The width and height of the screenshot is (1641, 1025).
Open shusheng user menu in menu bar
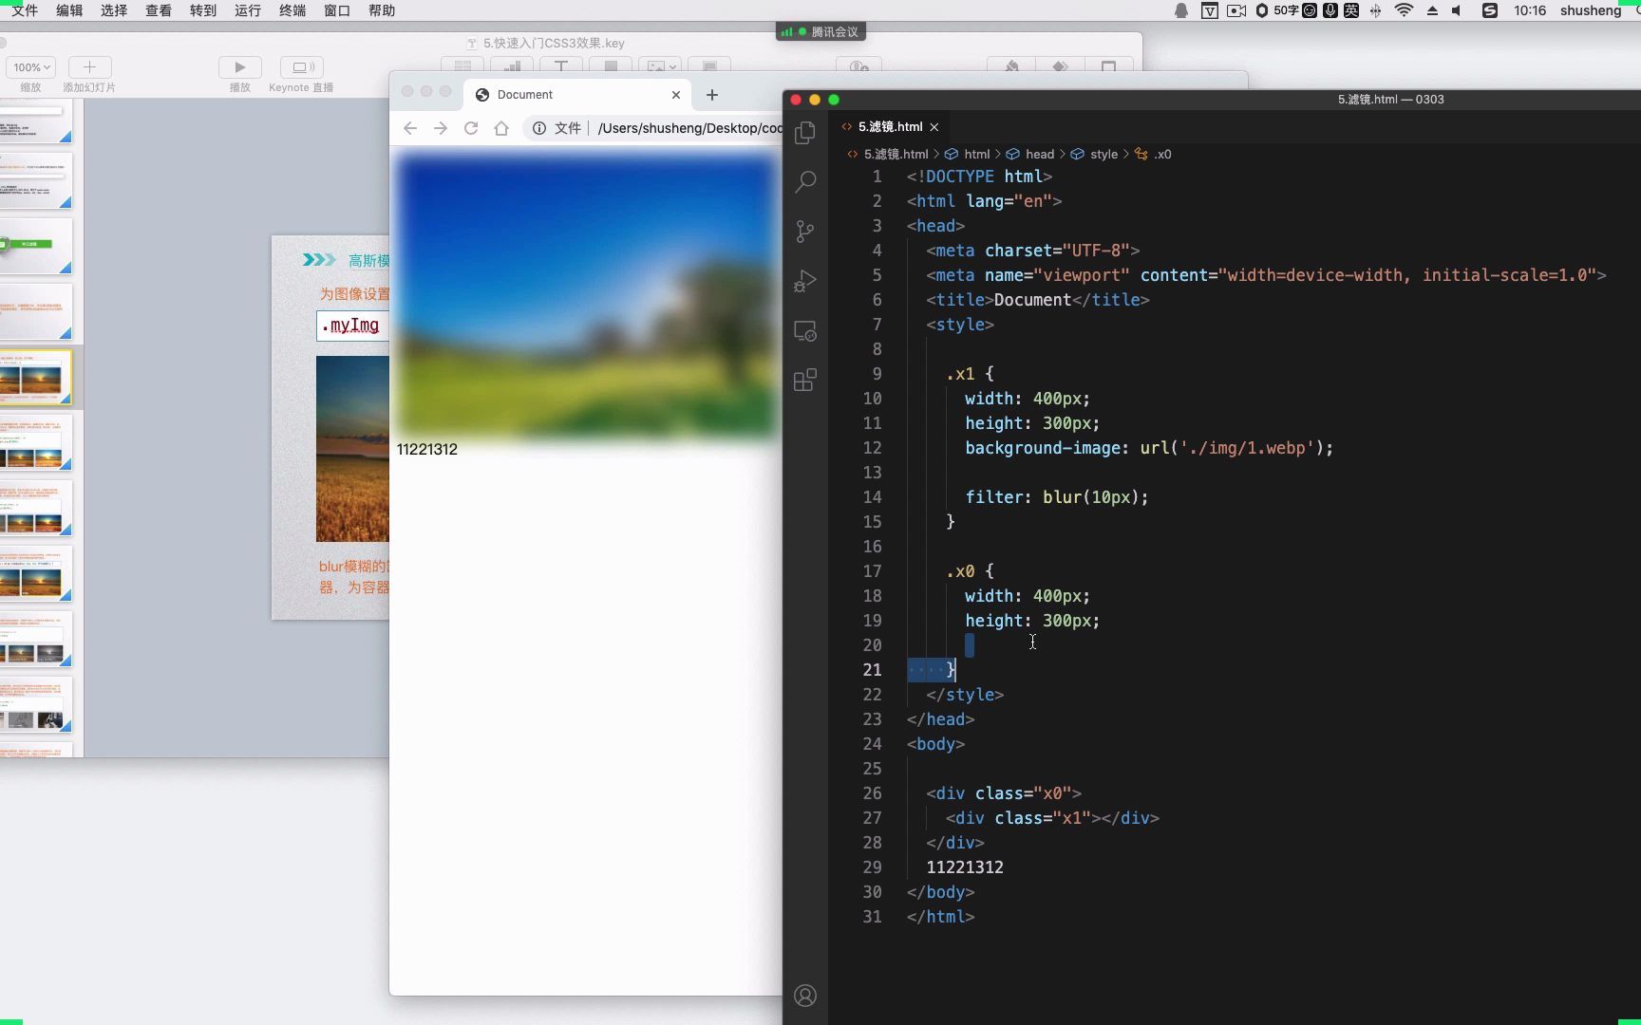1591,10
